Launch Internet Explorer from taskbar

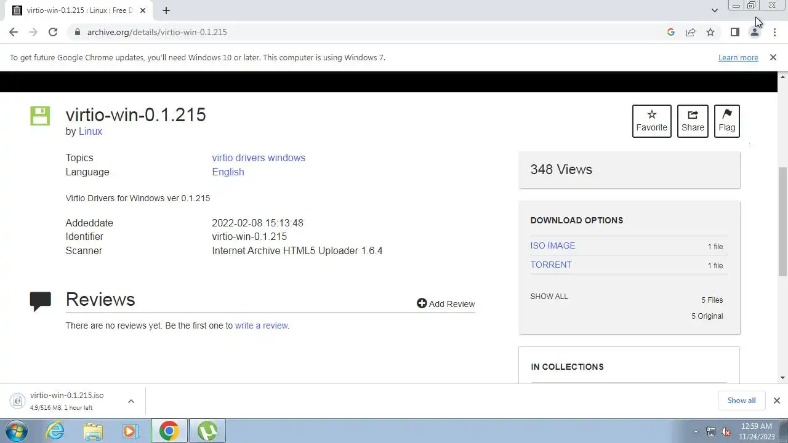pyautogui.click(x=55, y=431)
